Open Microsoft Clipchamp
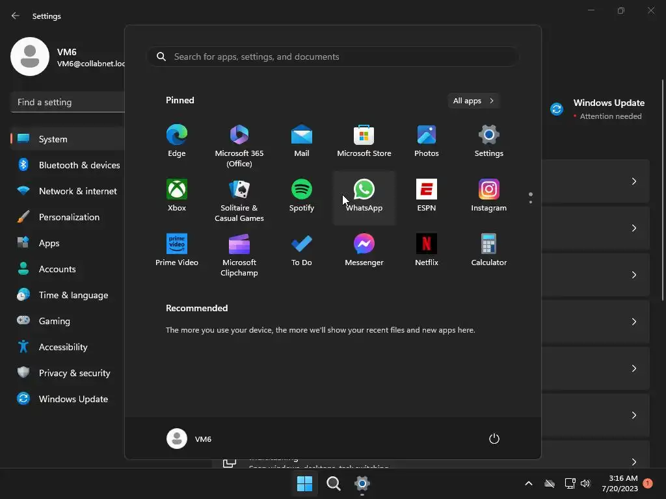The height and width of the screenshot is (499, 666). 239,255
